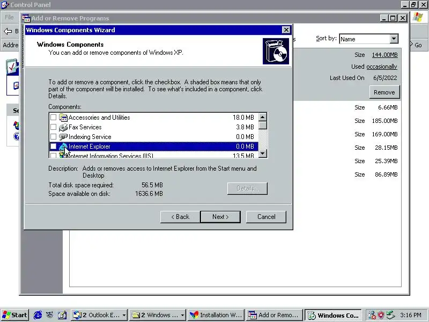The height and width of the screenshot is (322, 429).
Task: Click the 185.00MB program size entry
Action: [x=384, y=121]
